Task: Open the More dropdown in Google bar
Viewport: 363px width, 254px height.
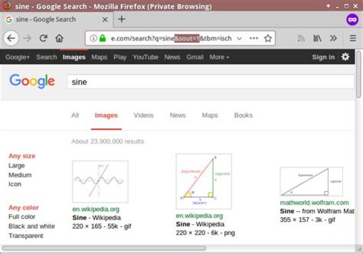Action: click(x=219, y=57)
